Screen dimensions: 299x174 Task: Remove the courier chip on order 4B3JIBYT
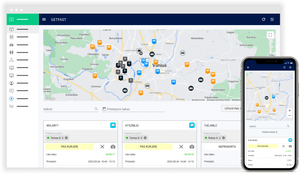pos(66,138)
